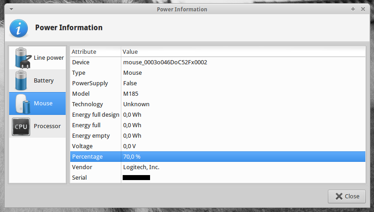Switch to the Processor entry label

[47, 126]
